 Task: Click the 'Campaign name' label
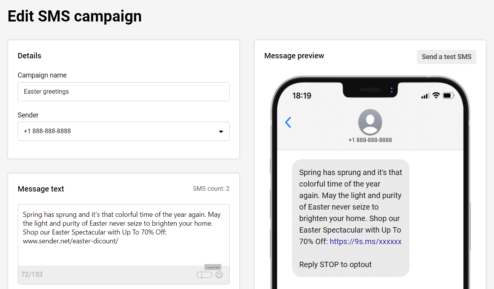pyautogui.click(x=42, y=75)
